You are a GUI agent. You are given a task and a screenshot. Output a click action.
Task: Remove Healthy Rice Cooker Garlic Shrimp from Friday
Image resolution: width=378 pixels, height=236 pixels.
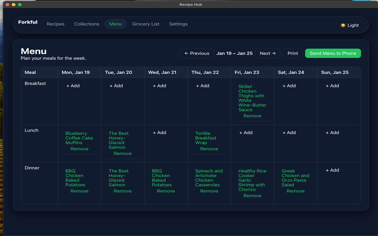coord(252,196)
